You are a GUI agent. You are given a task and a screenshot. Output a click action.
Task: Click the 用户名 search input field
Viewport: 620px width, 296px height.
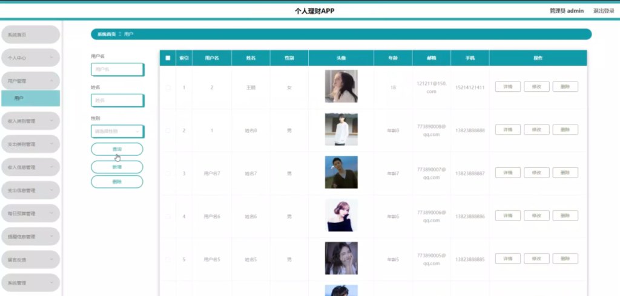[117, 69]
